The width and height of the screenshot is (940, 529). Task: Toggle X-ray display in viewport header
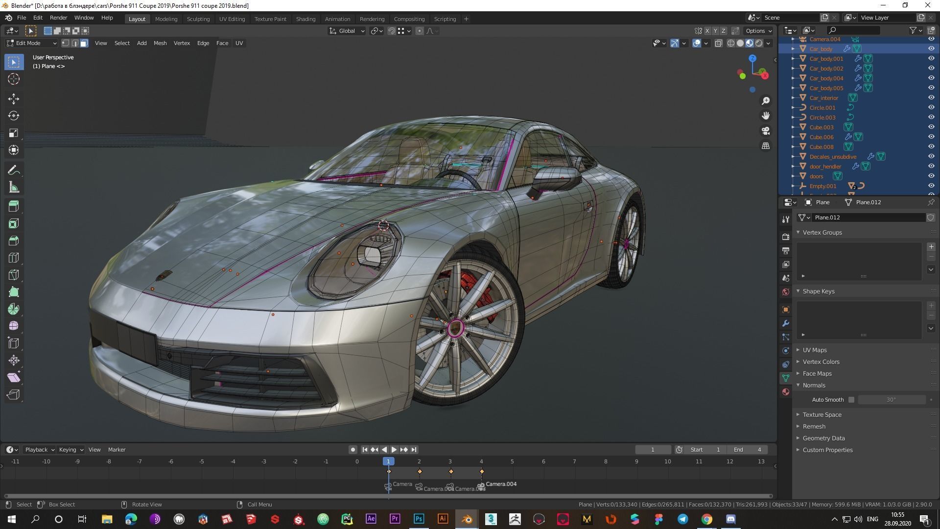coord(718,43)
